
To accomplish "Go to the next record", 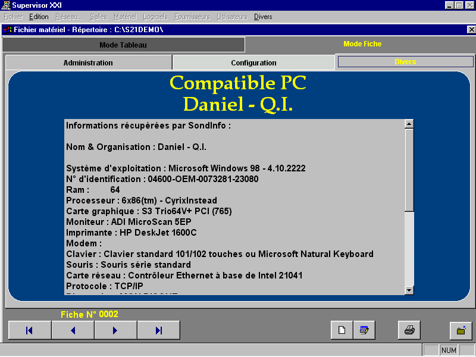I will [x=115, y=330].
